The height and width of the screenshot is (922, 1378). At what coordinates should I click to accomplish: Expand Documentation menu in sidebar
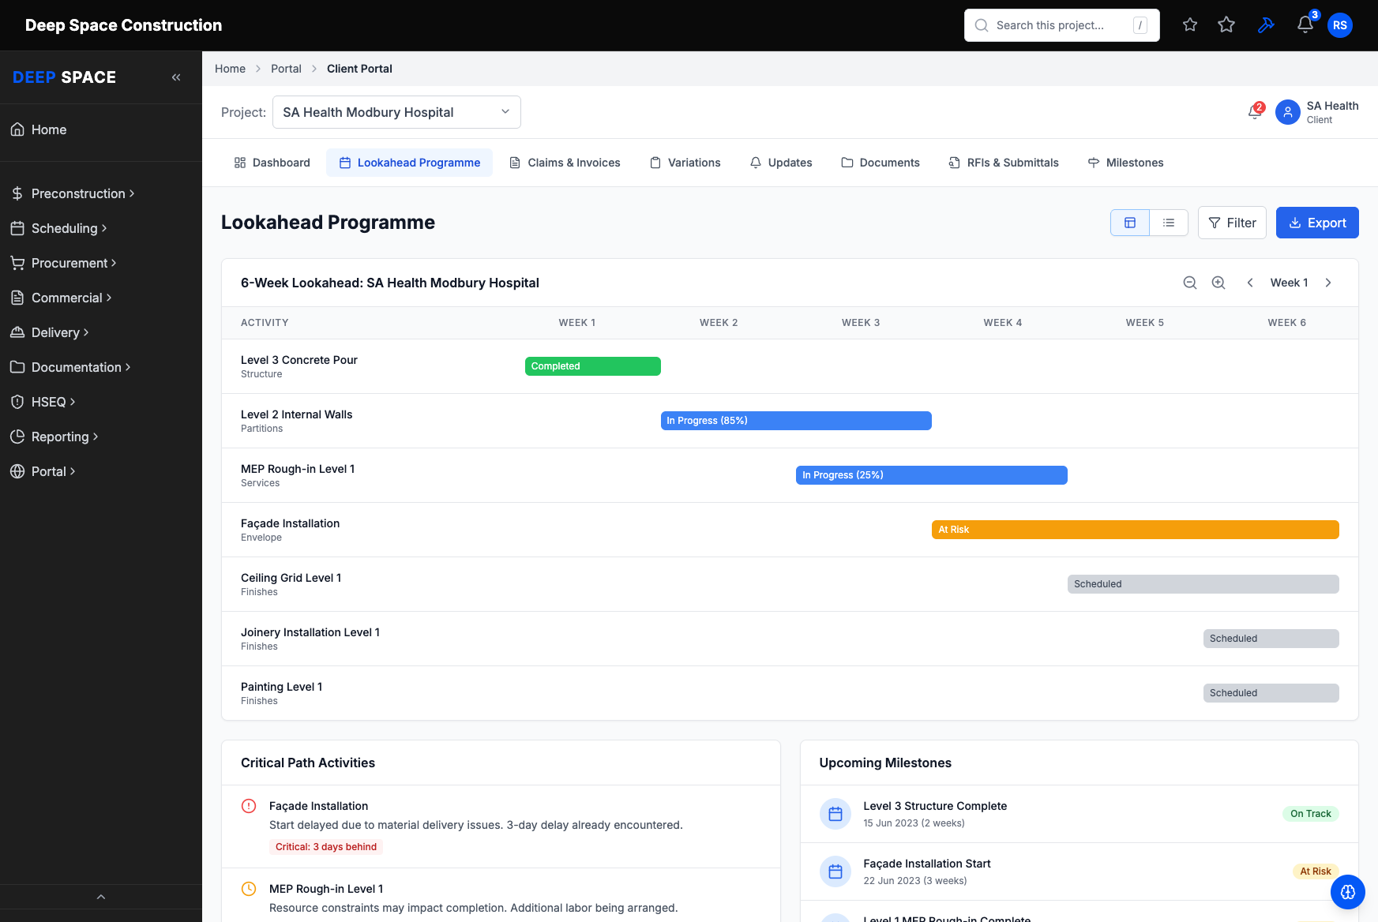tap(70, 367)
